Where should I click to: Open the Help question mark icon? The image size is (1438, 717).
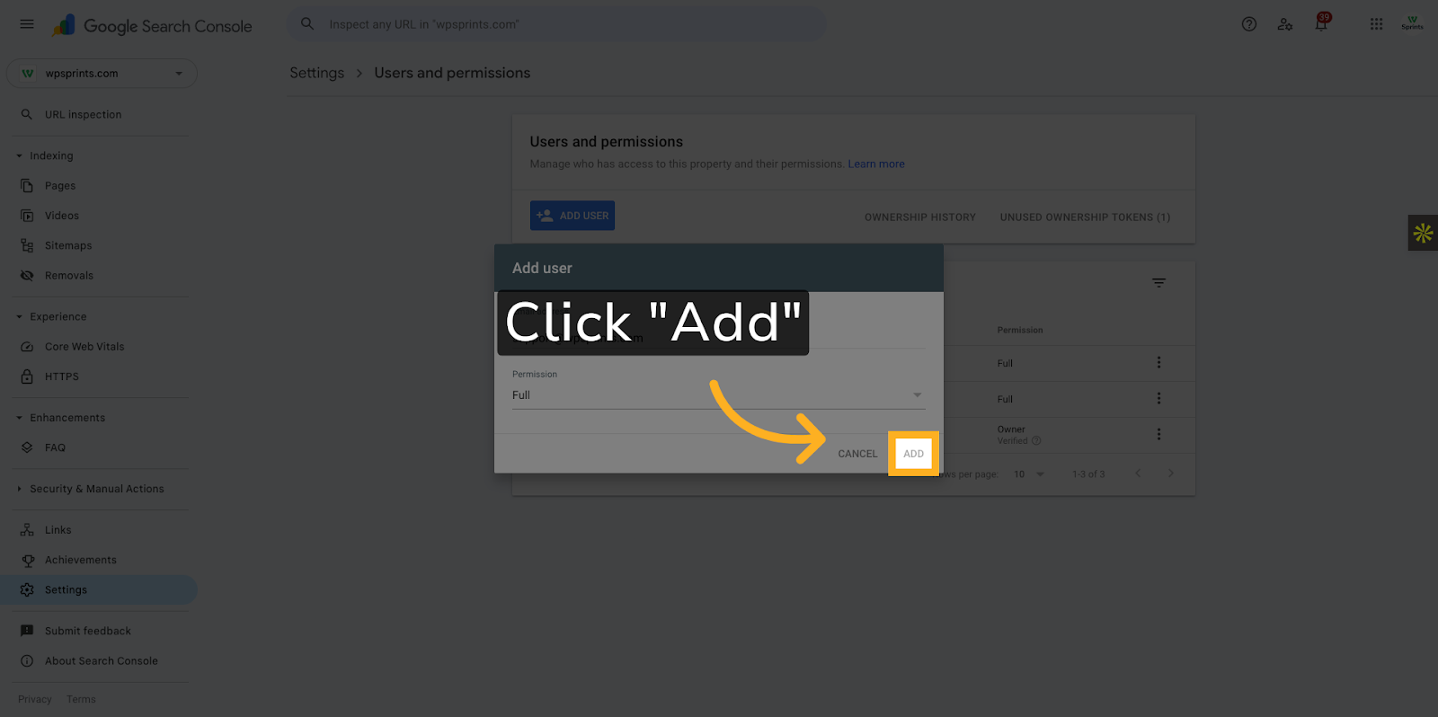coord(1249,24)
